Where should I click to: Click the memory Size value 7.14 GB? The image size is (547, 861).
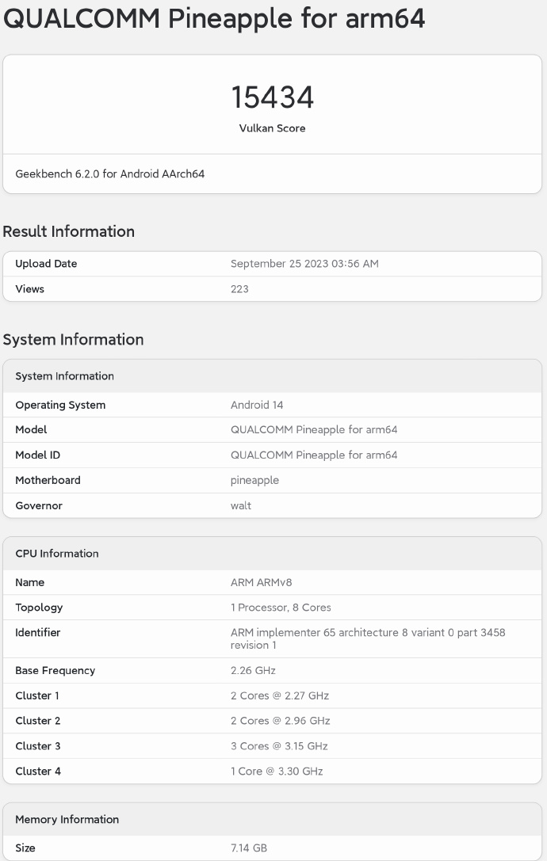click(x=249, y=848)
